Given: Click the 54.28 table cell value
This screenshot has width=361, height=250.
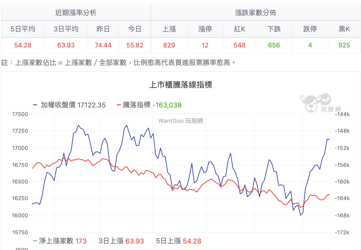Looking at the screenshot, I should [x=23, y=45].
